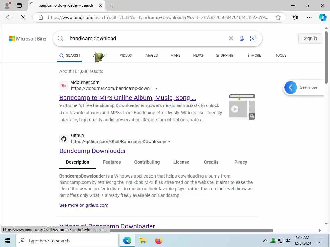Expand vidburner URL dropdown arrow
Image resolution: width=330 pixels, height=247 pixels.
pyautogui.click(x=156, y=89)
